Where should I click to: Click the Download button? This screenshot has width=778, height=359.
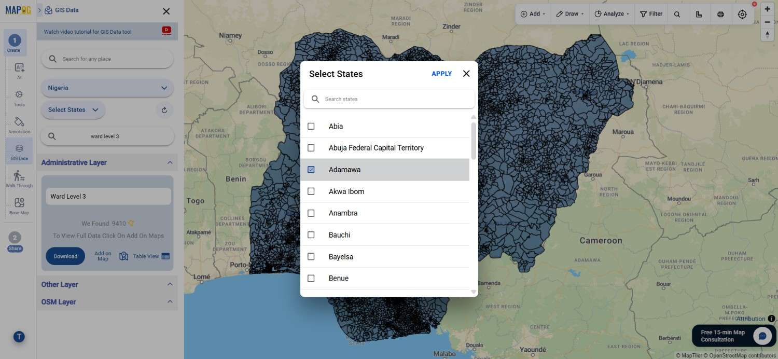(x=65, y=256)
